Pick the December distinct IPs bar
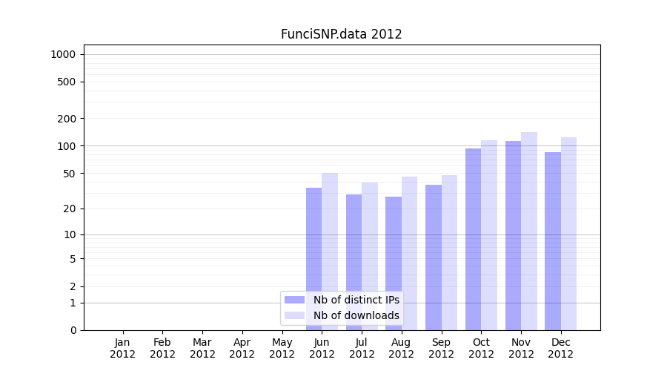The width and height of the screenshot is (667, 371). [553, 240]
